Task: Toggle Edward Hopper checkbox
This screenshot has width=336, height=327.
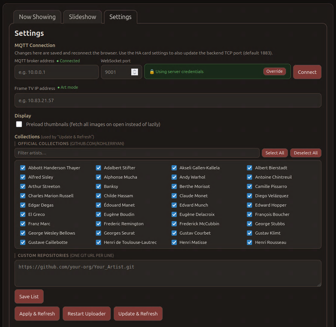Action: [249, 205]
